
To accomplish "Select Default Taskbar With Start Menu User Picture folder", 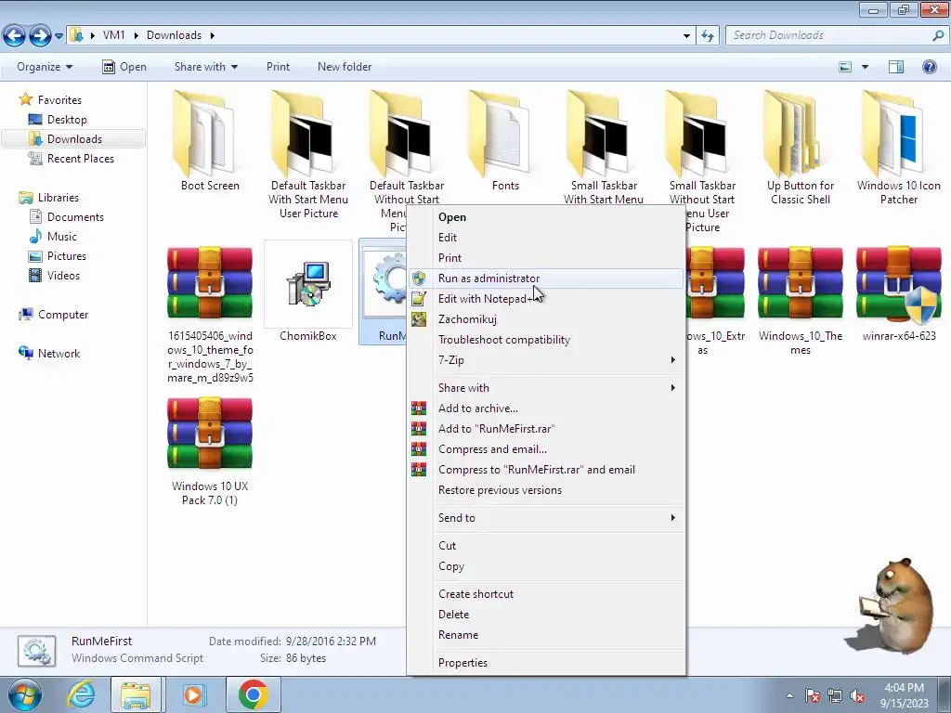I will click(308, 155).
